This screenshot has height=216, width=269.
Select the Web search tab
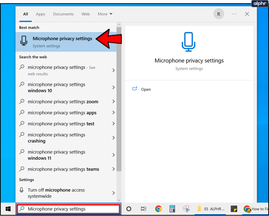(x=86, y=14)
